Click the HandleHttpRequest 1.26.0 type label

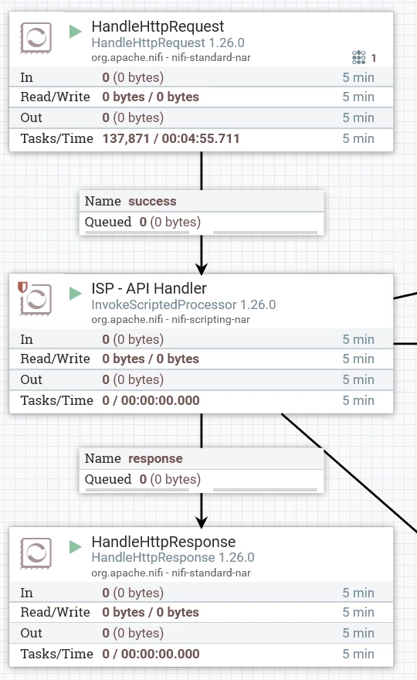click(x=168, y=43)
